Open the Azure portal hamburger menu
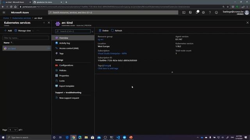Screen dimensions: 250x140 (4, 12)
